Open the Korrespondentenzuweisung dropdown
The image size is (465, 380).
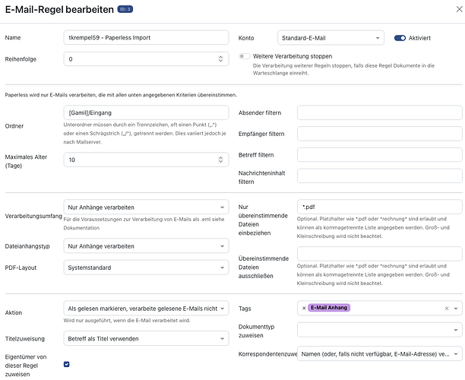tap(380, 353)
